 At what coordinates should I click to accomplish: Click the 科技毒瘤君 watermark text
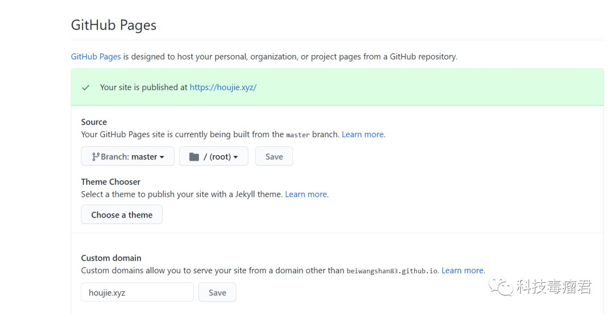[x=554, y=287]
